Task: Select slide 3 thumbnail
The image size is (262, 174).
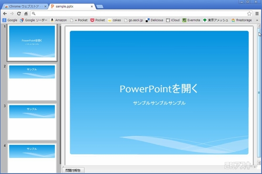Action: (32, 122)
